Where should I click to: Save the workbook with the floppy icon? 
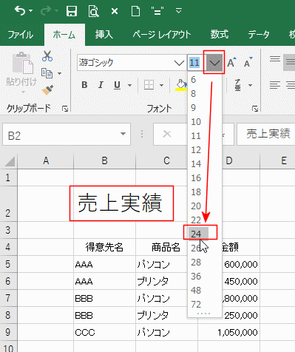[x=72, y=11]
